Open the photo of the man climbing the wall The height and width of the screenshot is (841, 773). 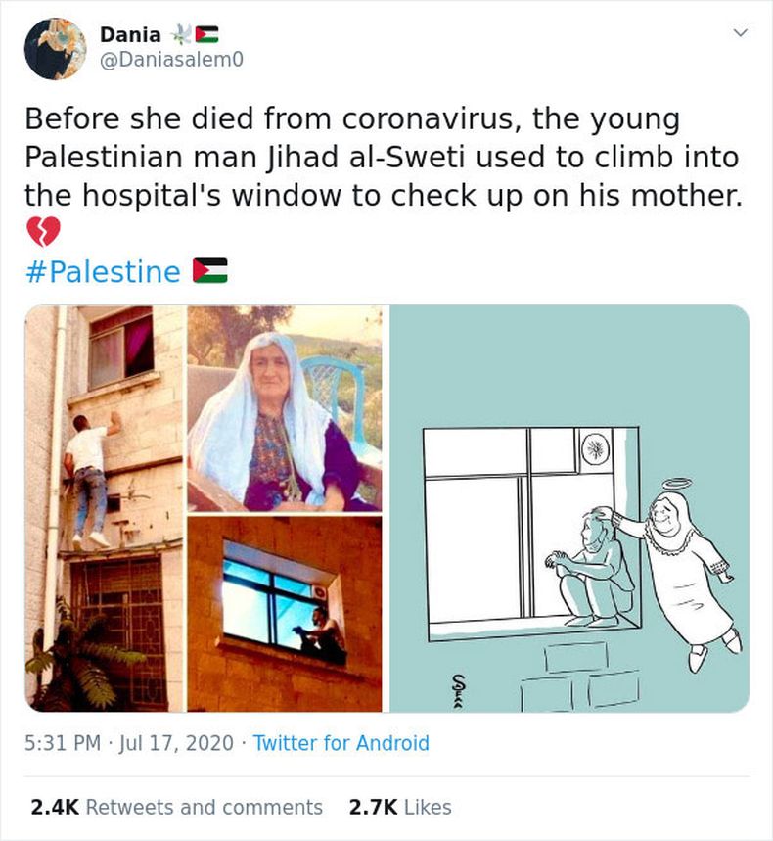(104, 507)
